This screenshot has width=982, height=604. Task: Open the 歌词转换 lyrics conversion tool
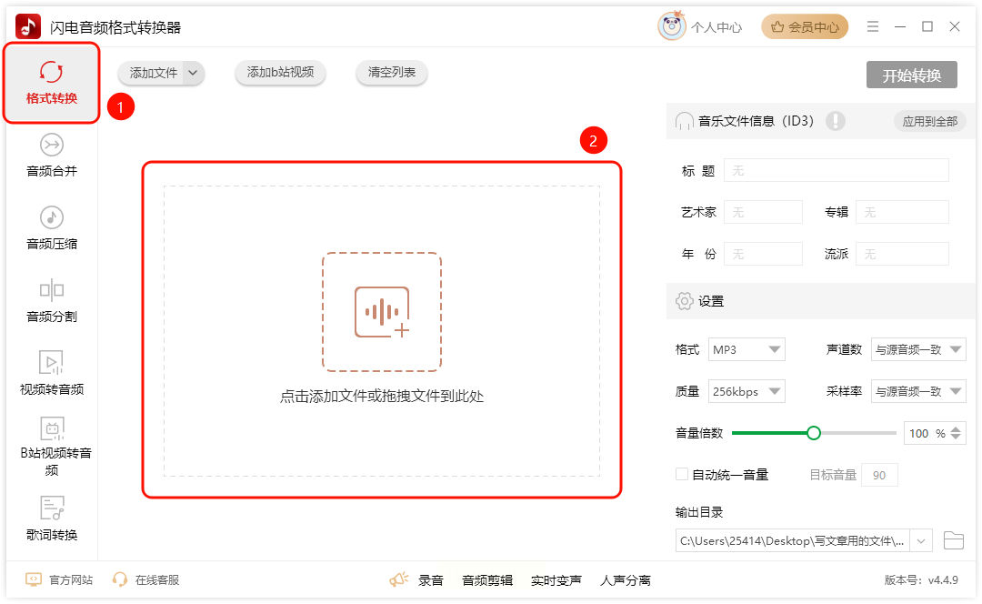pyautogui.click(x=51, y=518)
